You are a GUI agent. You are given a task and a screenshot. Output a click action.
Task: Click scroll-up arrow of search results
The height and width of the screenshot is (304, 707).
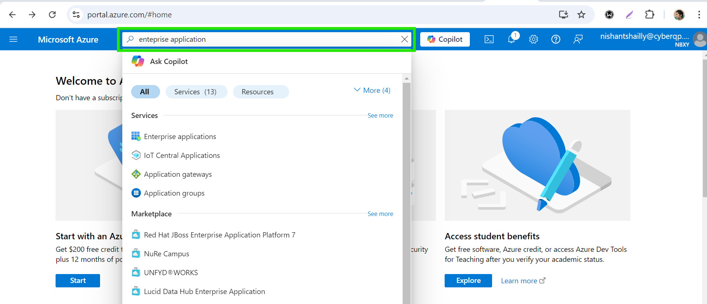click(x=406, y=78)
